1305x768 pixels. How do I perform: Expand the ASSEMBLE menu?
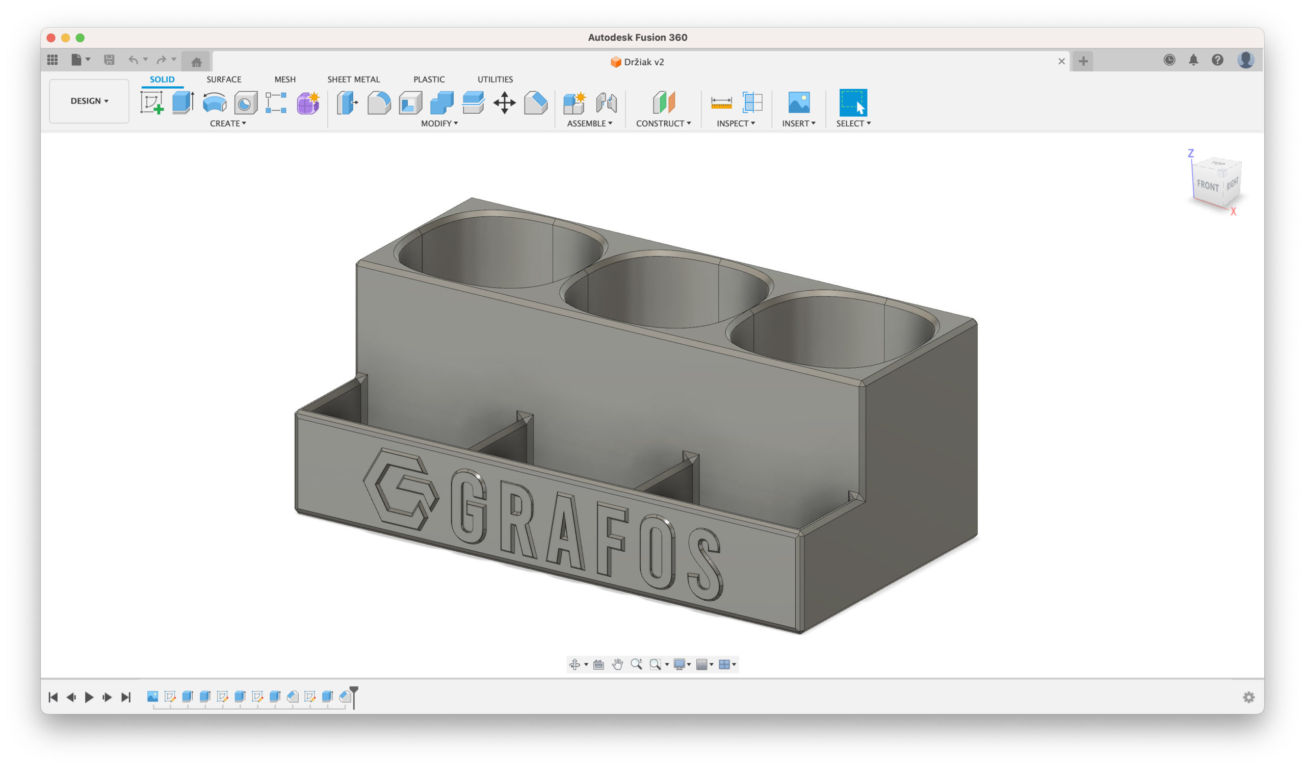coord(589,123)
